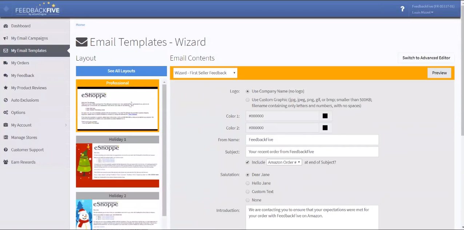Click the speech bubbles icon for My Feedback
The width and height of the screenshot is (464, 230).
click(5, 75)
